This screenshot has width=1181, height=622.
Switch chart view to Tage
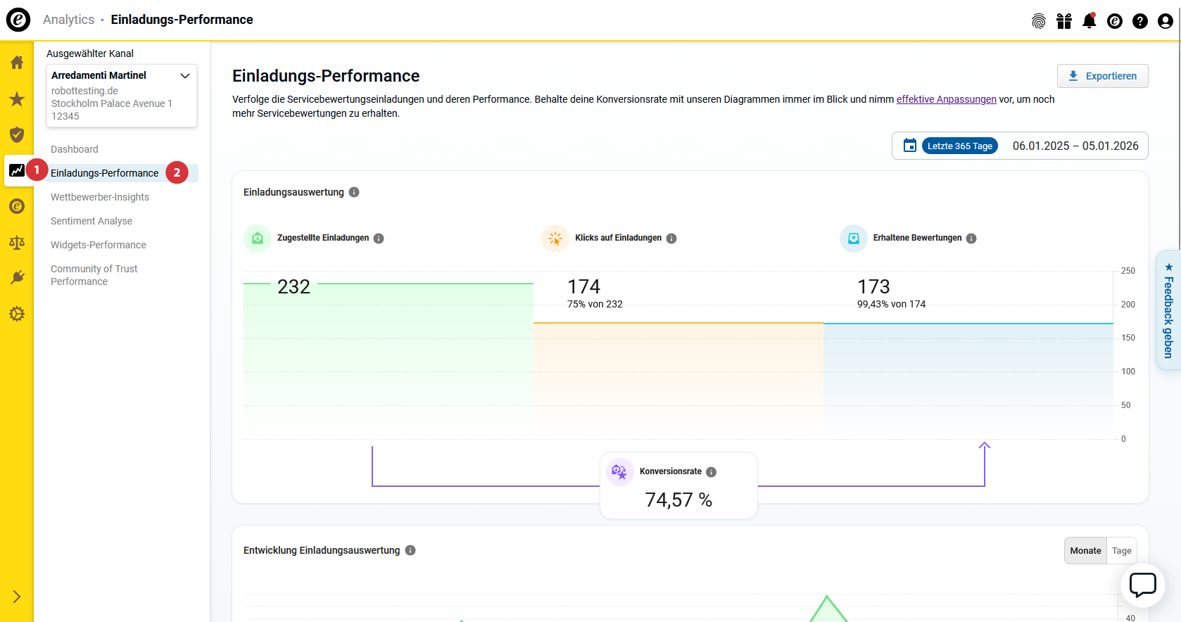tap(1121, 551)
